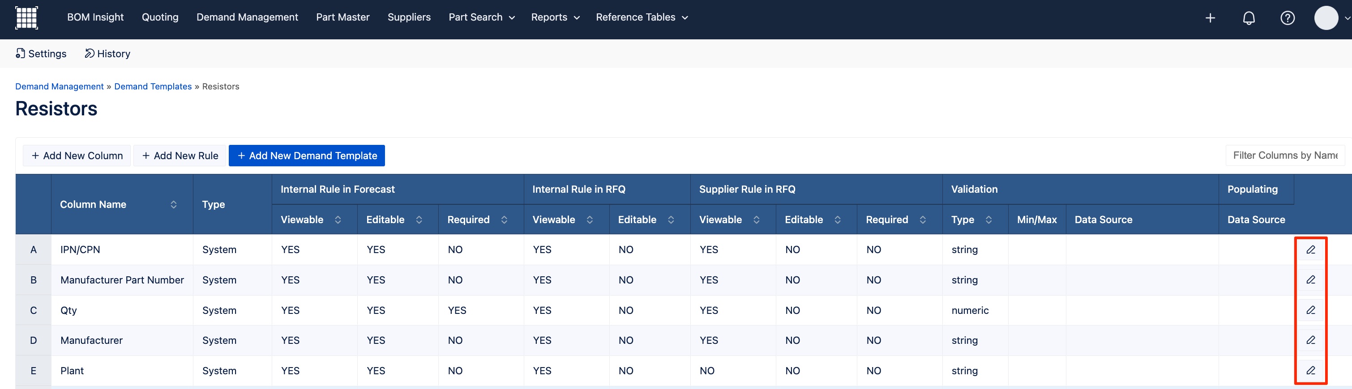Click the plus icon in top bar

point(1210,18)
